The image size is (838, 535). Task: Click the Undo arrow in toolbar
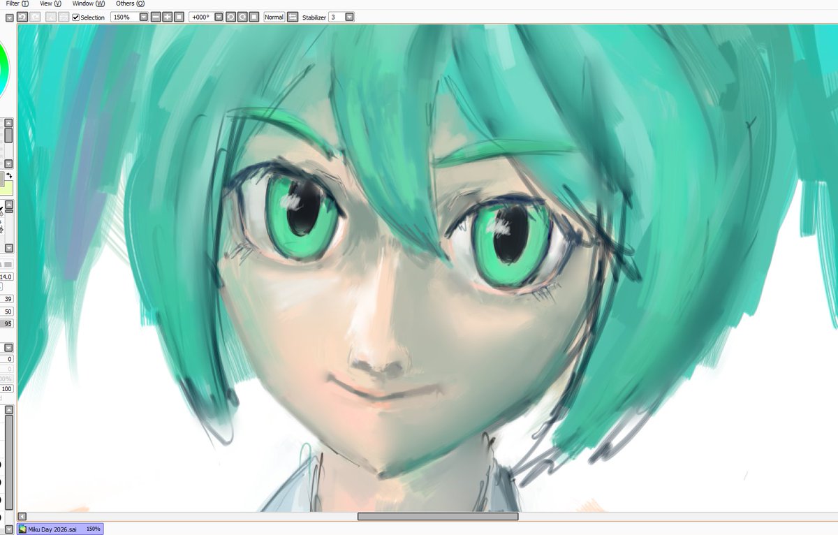click(22, 17)
